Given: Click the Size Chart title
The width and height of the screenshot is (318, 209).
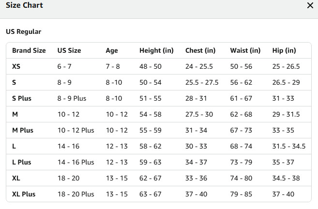Looking at the screenshot, I should coord(24,5).
